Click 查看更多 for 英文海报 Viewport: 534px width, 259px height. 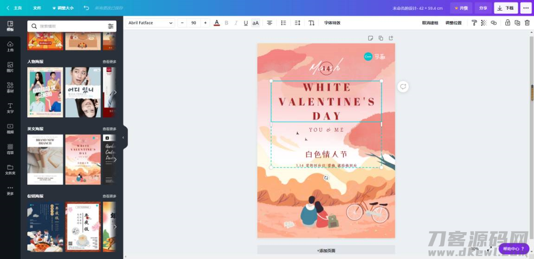[x=109, y=129]
